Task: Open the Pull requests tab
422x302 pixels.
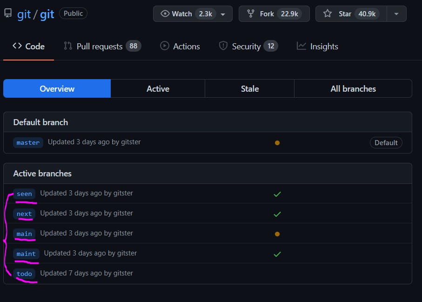Action: point(102,46)
